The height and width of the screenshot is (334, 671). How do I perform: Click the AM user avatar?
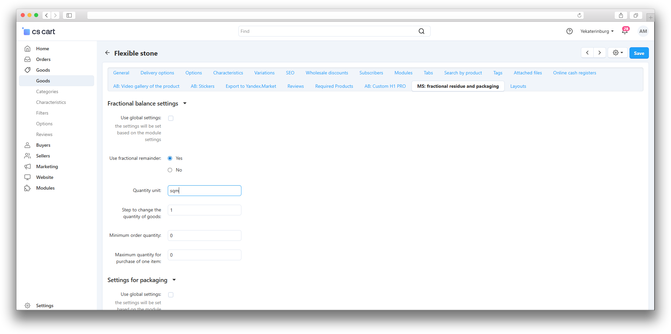tap(643, 31)
